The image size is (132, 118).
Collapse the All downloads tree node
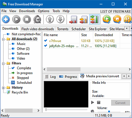[3, 39]
